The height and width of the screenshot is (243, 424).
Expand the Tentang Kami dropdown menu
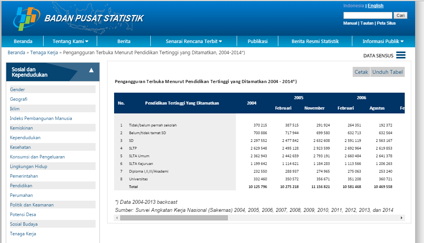[70, 41]
